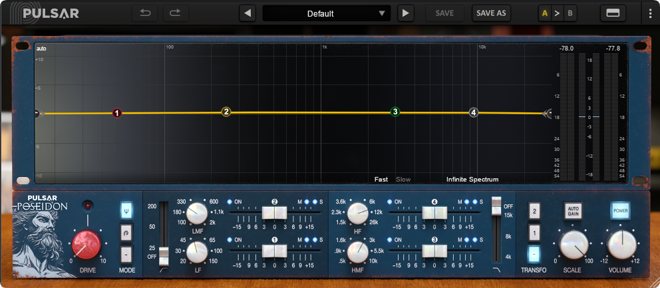Toggle the POWER button
Viewport: 660px width, 288px height.
pos(621,211)
